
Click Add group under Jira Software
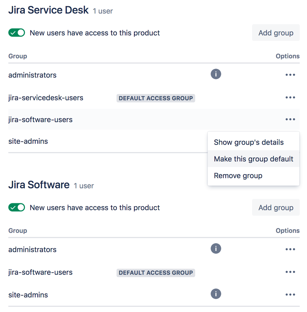[275, 207]
